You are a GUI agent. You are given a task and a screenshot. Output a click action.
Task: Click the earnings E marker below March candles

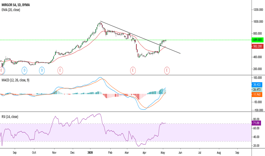pos(133,70)
